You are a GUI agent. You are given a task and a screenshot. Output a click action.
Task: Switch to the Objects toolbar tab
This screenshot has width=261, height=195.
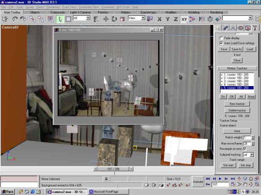coord(35,13)
